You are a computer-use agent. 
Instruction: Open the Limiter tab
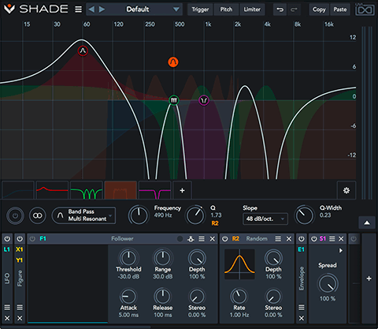point(252,9)
